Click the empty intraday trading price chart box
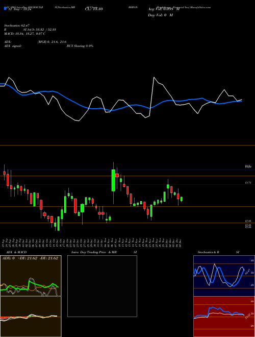Screen dimensions: 255x337 click(x=102, y=286)
